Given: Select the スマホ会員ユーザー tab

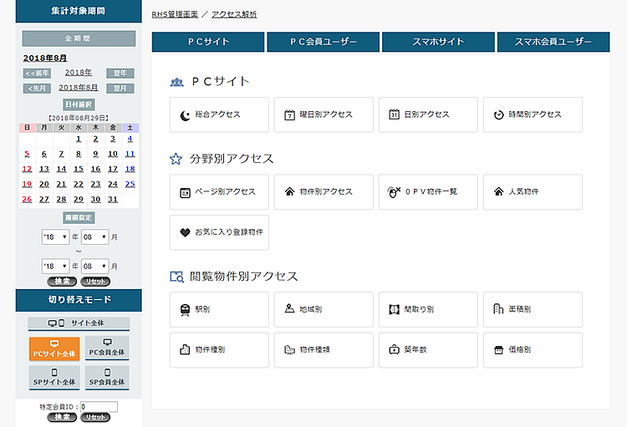Looking at the screenshot, I should (553, 42).
